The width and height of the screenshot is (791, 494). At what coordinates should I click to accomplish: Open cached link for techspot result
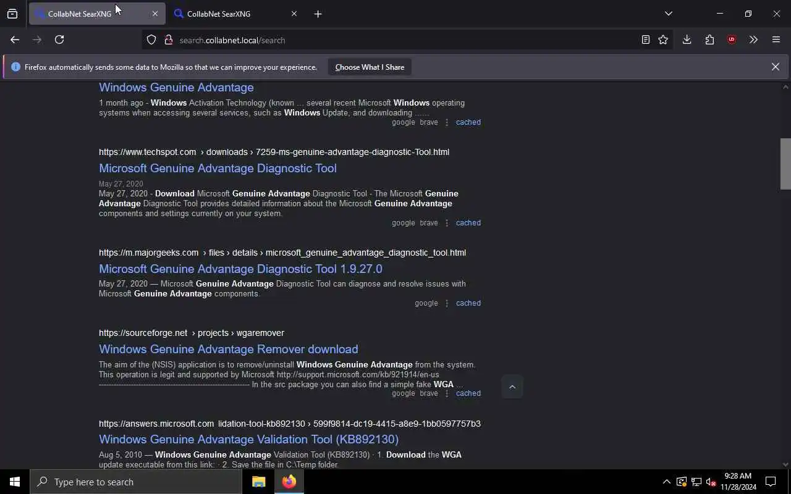[468, 223]
